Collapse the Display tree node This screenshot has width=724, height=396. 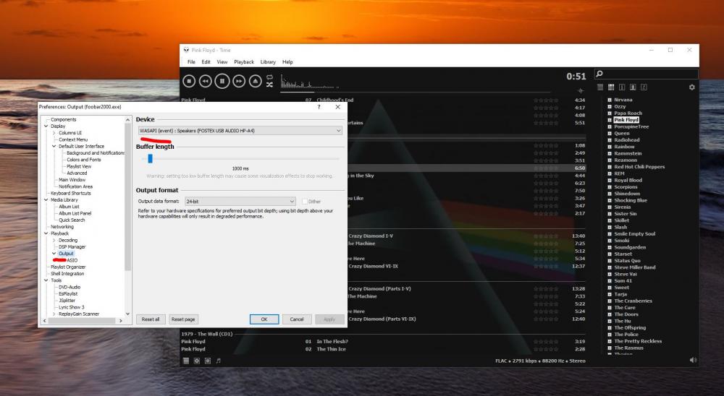[46, 126]
